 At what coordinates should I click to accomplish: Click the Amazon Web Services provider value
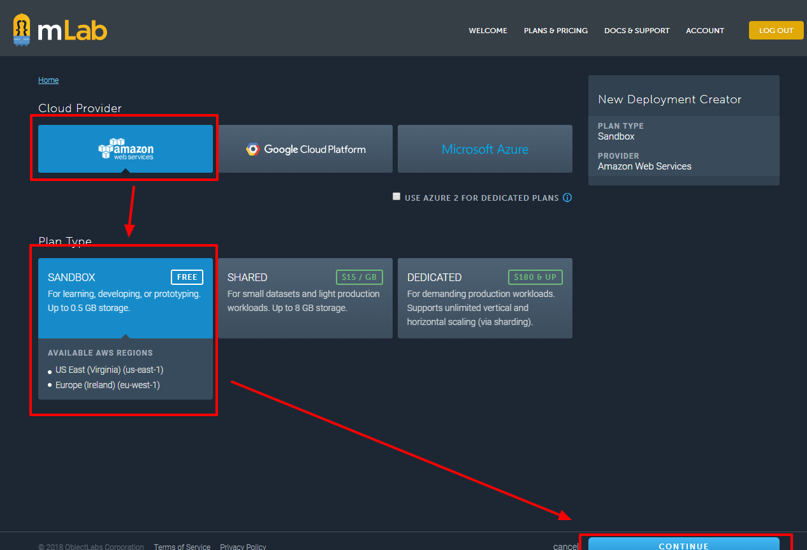(x=644, y=166)
